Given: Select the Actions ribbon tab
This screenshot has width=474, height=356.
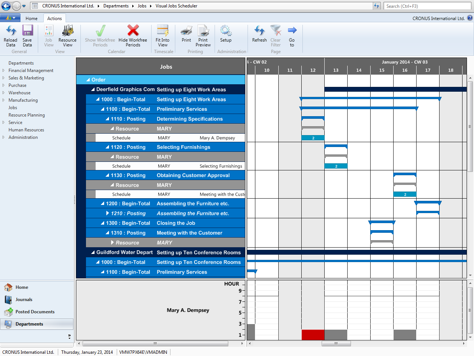Looking at the screenshot, I should pyautogui.click(x=54, y=19).
